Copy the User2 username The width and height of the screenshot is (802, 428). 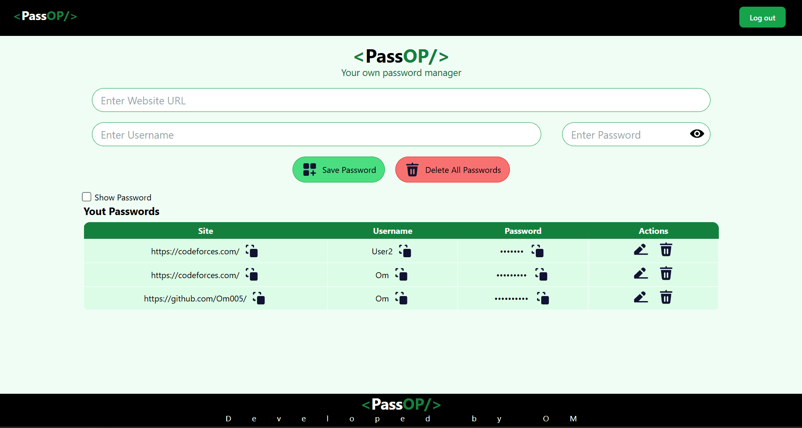click(405, 251)
